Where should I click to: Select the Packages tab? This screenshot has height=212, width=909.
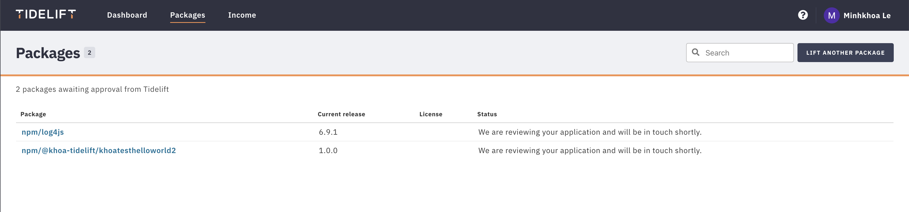pyautogui.click(x=188, y=15)
